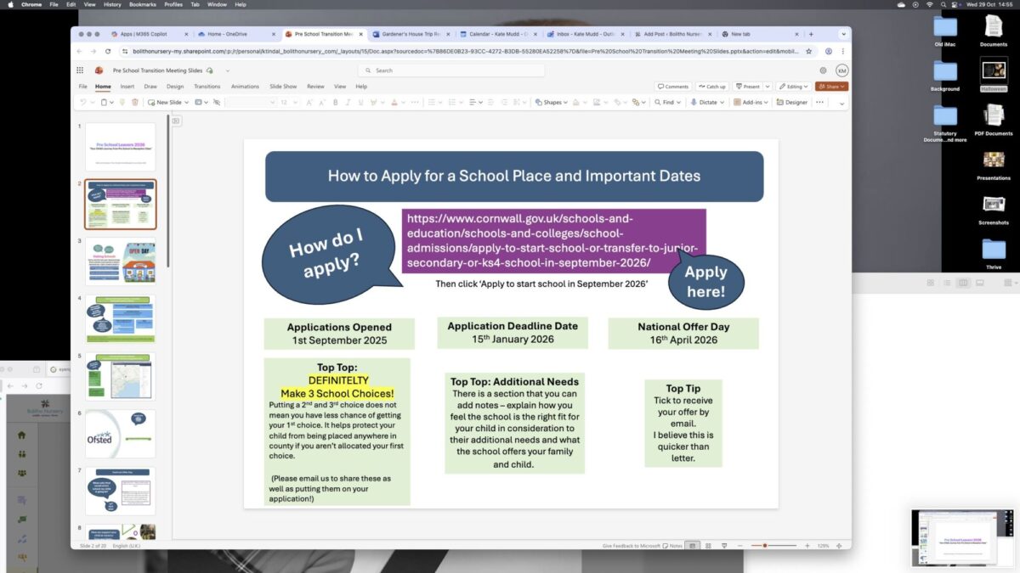Expand the New Slide dropdown arrow
The image size is (1020, 573).
point(186,102)
